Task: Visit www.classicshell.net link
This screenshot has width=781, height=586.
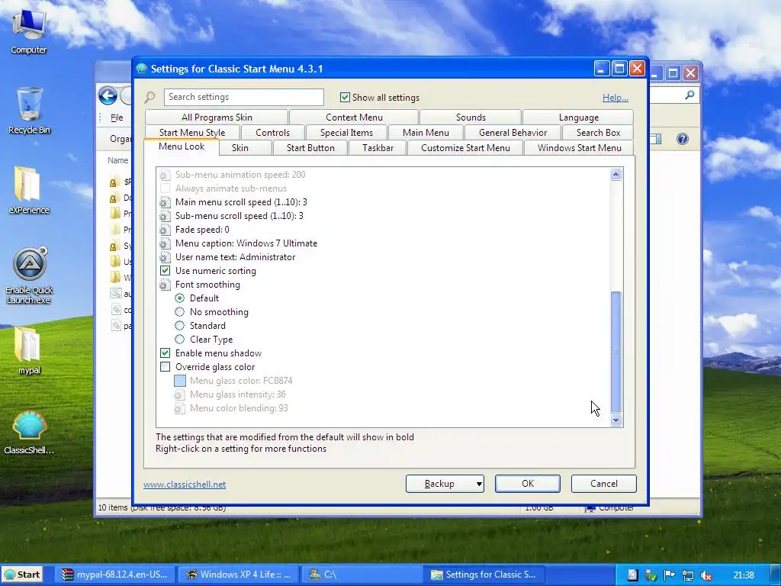Action: click(185, 485)
